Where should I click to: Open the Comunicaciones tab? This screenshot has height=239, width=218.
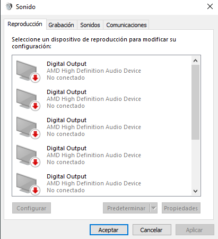126,25
